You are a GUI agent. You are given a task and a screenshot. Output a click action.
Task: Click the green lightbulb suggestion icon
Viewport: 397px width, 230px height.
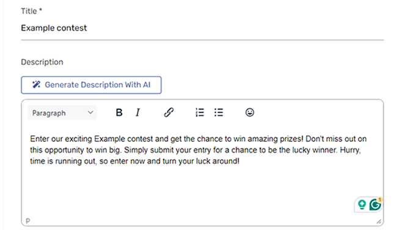[x=362, y=204]
